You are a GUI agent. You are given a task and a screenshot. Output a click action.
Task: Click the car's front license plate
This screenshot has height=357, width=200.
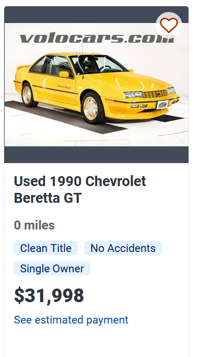pyautogui.click(x=162, y=105)
